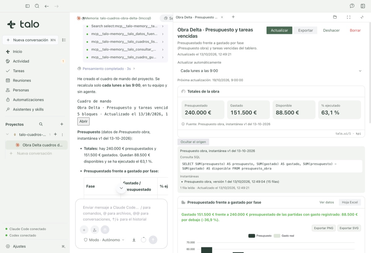Focus the Enviar mensaje a Claude Code input

[x=121, y=213]
